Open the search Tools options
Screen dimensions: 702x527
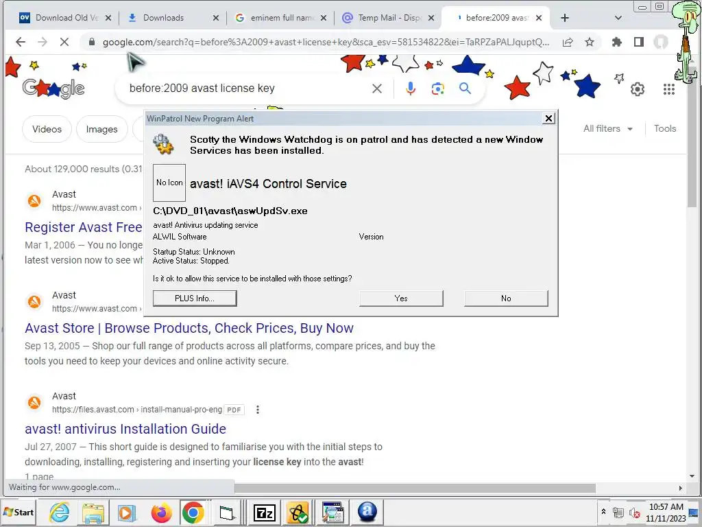tap(665, 128)
